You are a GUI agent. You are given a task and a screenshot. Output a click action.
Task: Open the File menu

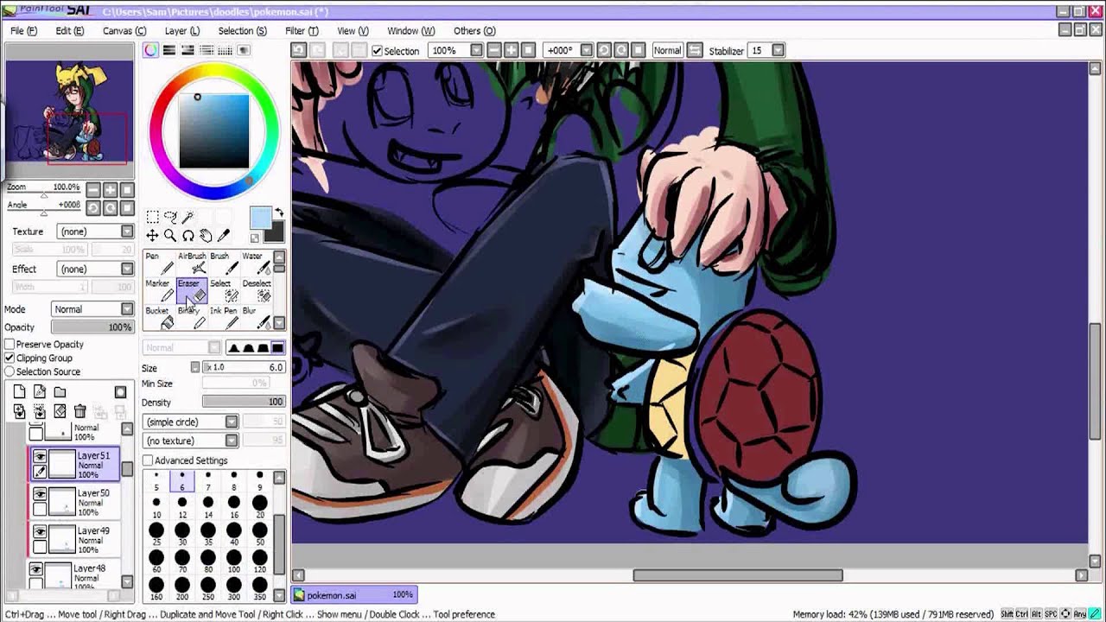[x=23, y=31]
